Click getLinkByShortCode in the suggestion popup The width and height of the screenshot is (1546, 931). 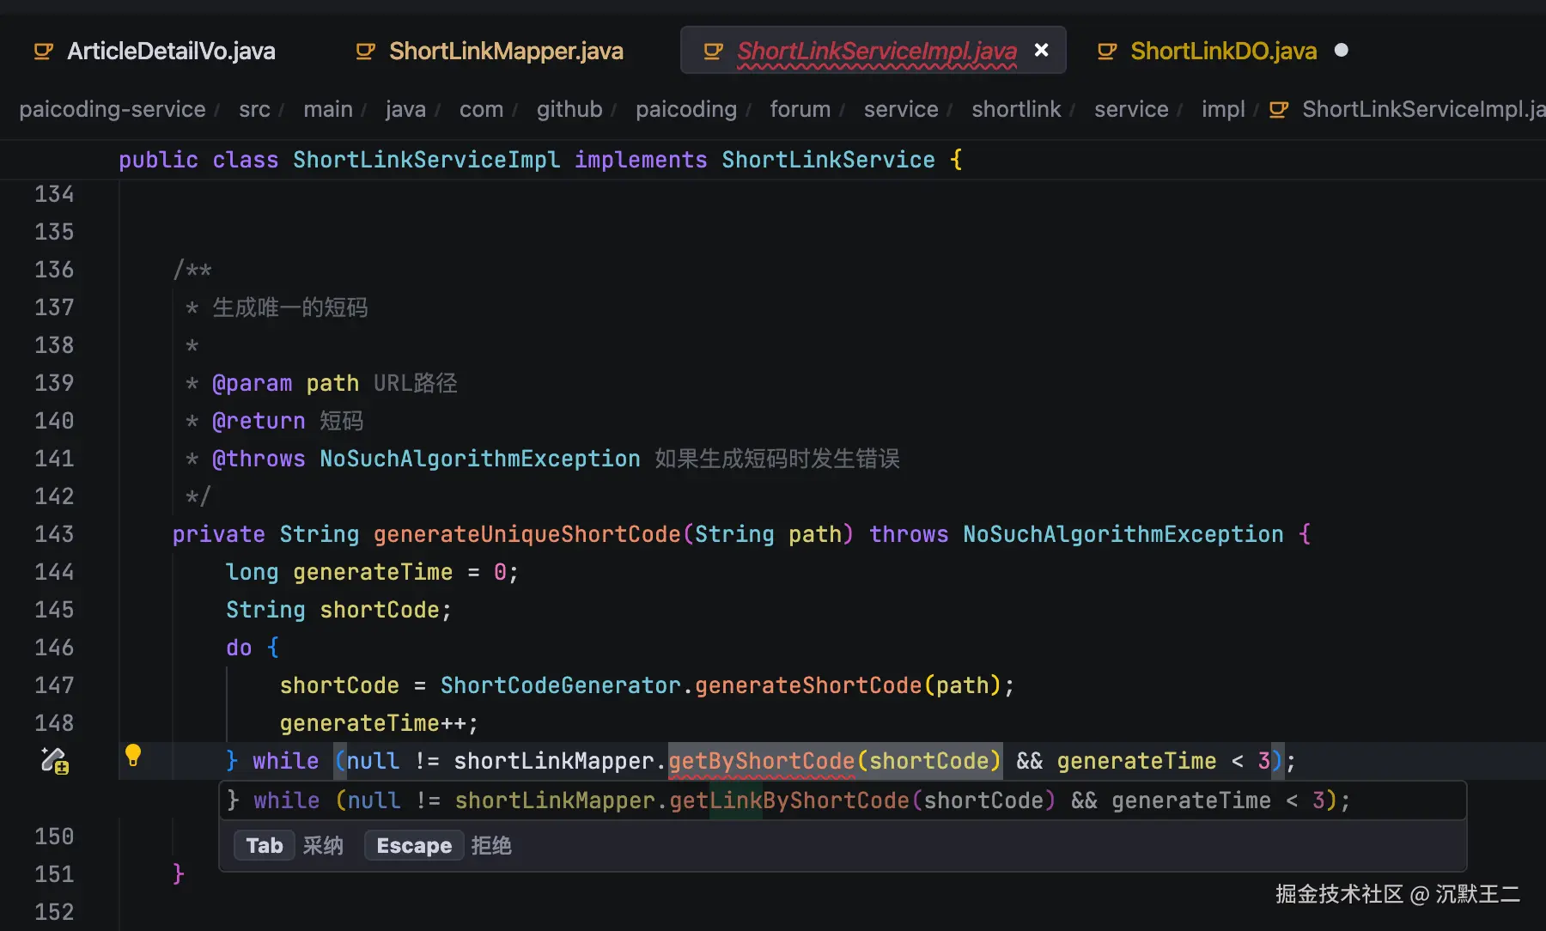[789, 800]
